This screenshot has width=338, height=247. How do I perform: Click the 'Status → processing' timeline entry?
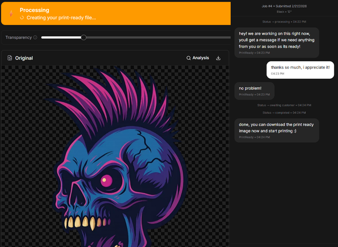284,21
